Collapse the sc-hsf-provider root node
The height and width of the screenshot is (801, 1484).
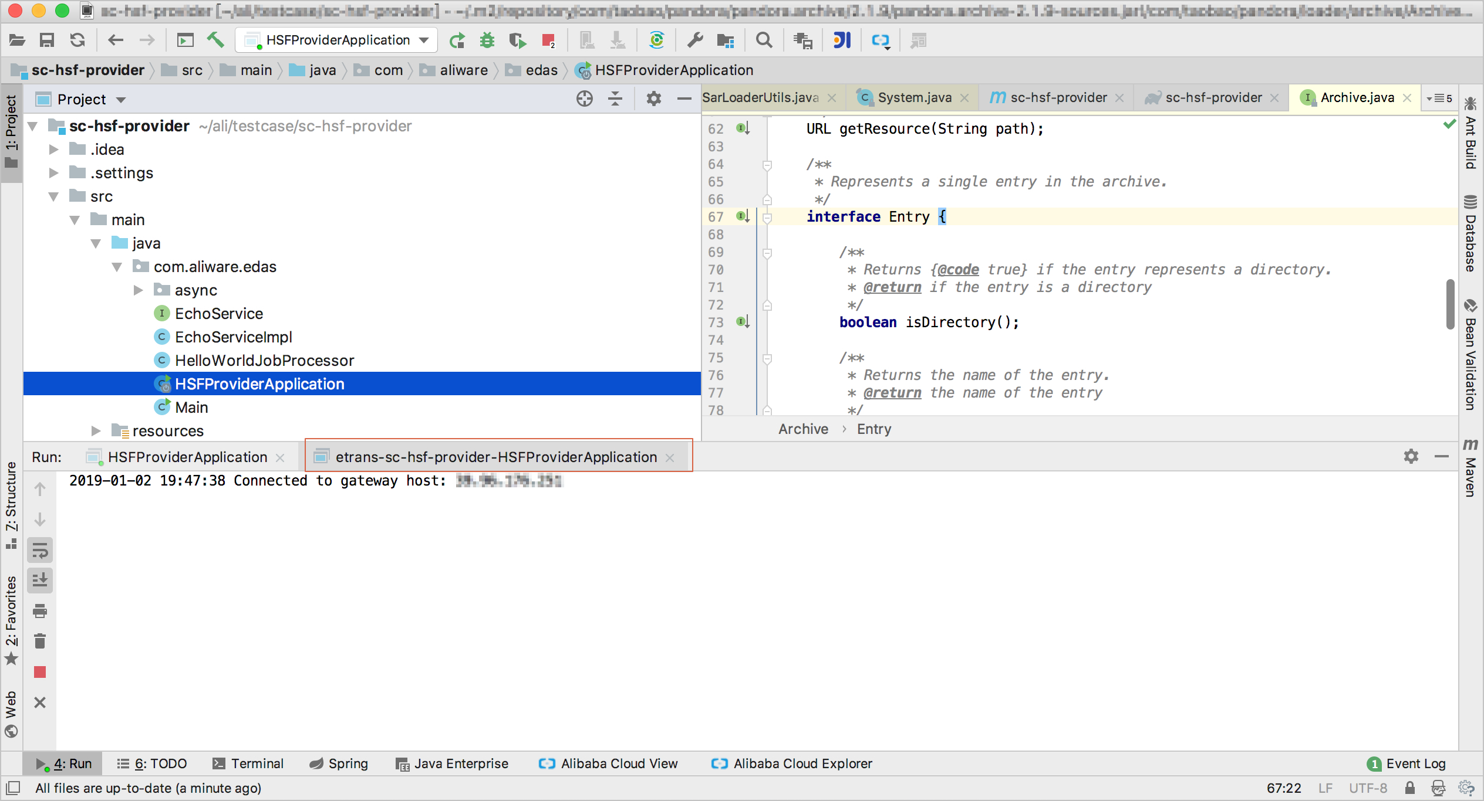[33, 126]
